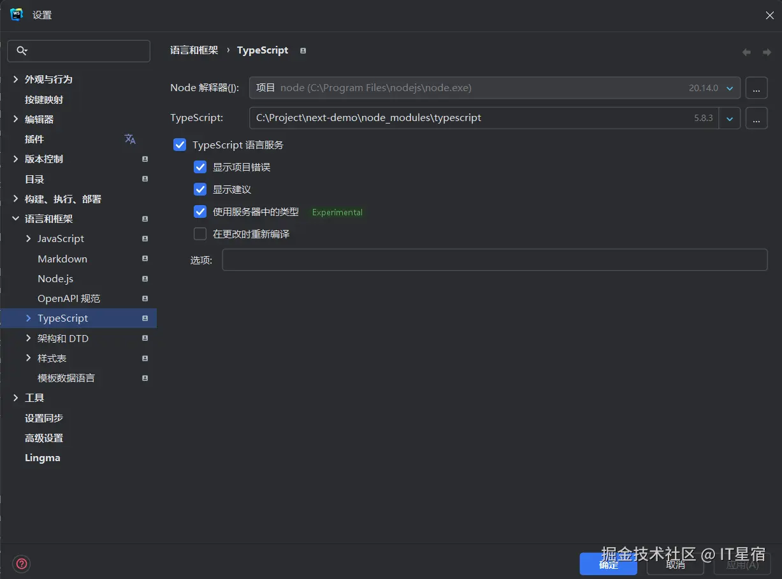Screen dimensions: 782x579
Task: Expand the 样式表 node
Action: (x=28, y=358)
